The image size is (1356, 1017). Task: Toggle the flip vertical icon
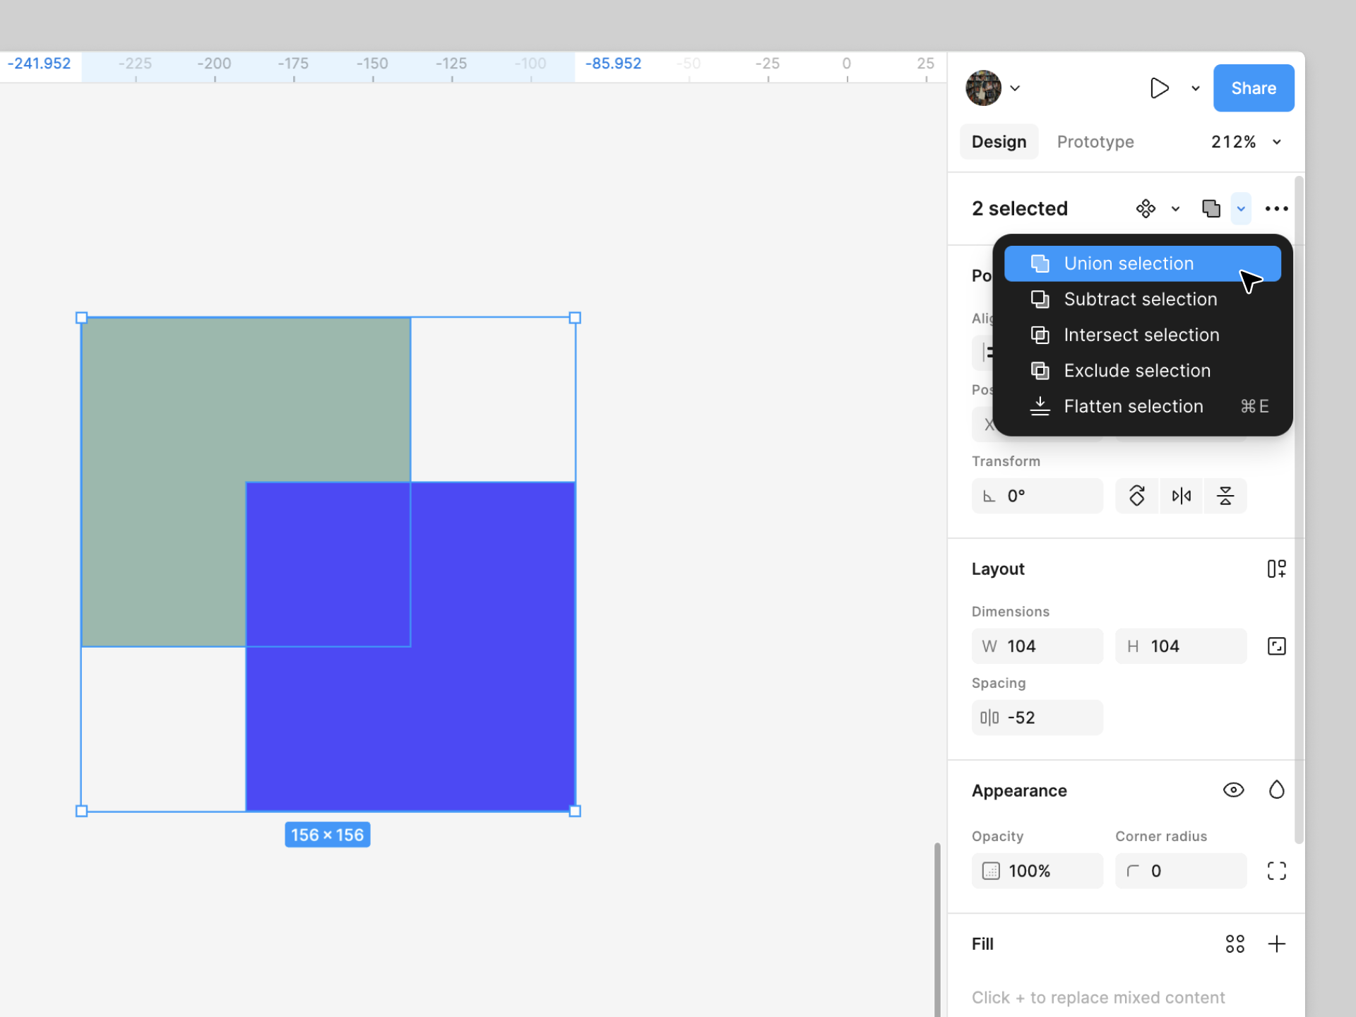click(x=1226, y=494)
